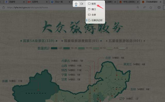The height and width of the screenshot is (102, 165).
Task: Choose 矩形 rectangle snip mode
Action: click(95, 4)
